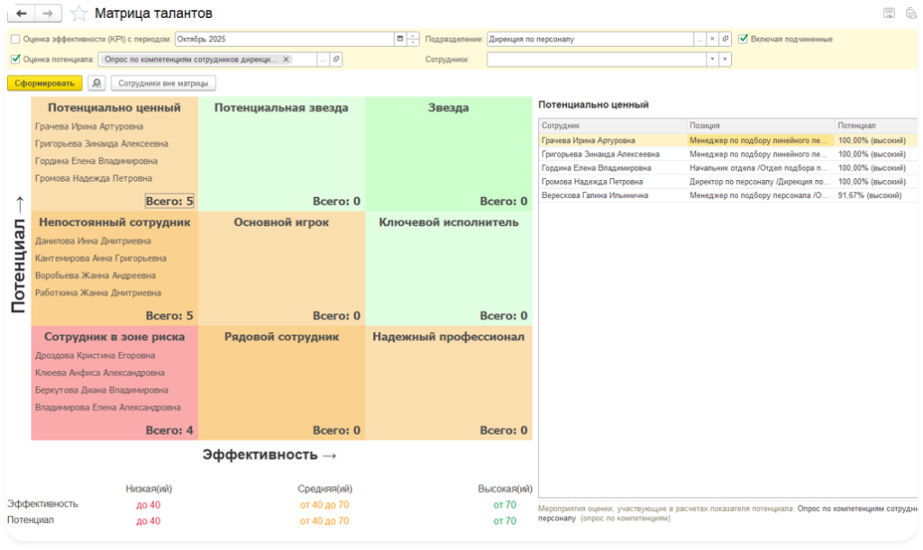Image resolution: width=923 pixels, height=550 pixels.
Task: Adjust the period stepper arrows
Action: pyautogui.click(x=413, y=40)
